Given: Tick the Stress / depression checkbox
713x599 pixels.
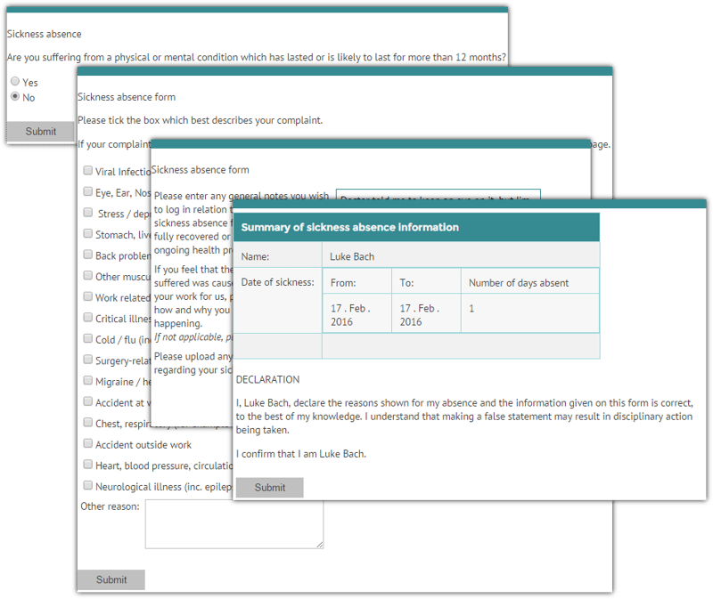Looking at the screenshot, I should tap(87, 213).
